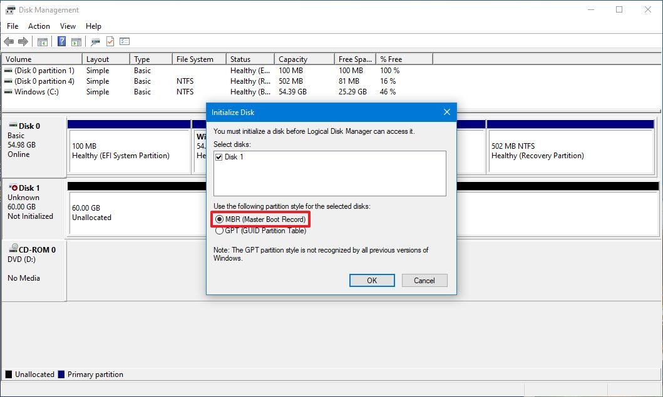Select GPT (GUID Partition Table) option
This screenshot has width=663, height=397.
pyautogui.click(x=219, y=230)
